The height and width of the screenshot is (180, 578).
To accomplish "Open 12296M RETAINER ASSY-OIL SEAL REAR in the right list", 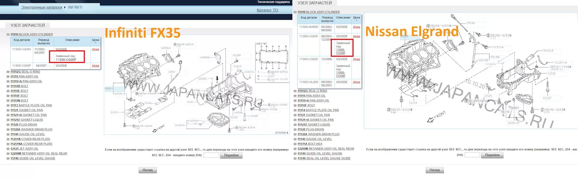I will [x=326, y=148].
